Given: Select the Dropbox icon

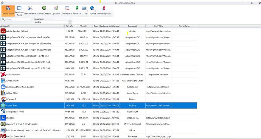Looking at the screenshot, I should [3, 118].
